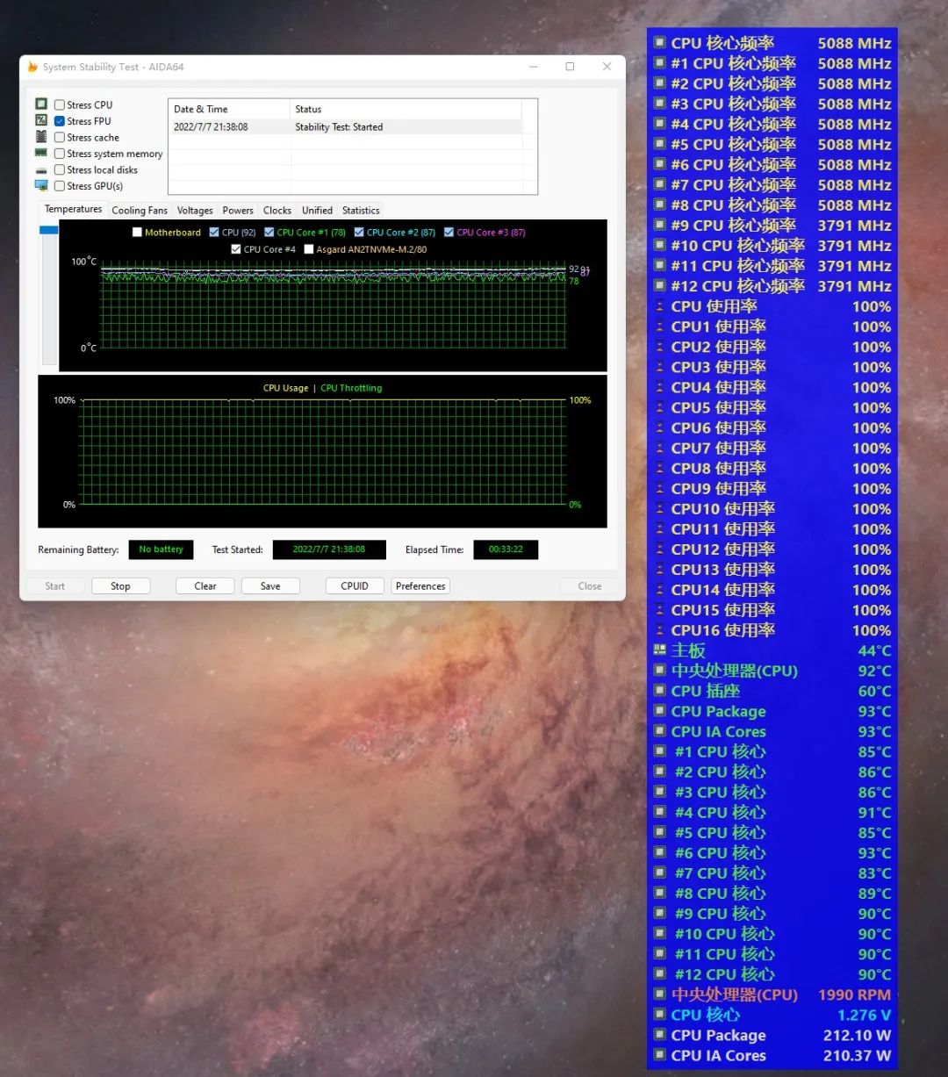Click the chip icon beside CPU Package temperature
This screenshot has width=948, height=1077.
(x=659, y=711)
